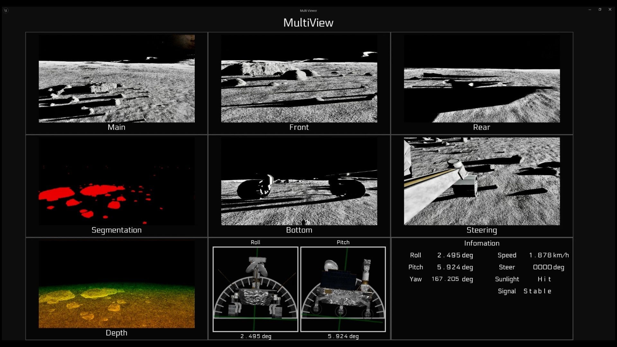Click the Pitch attitude gauge

343,289
